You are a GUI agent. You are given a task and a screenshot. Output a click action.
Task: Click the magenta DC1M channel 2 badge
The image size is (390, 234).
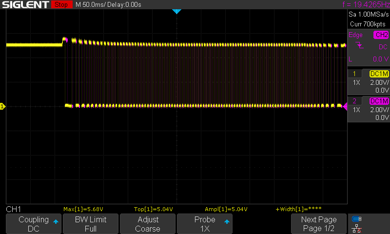(x=379, y=101)
